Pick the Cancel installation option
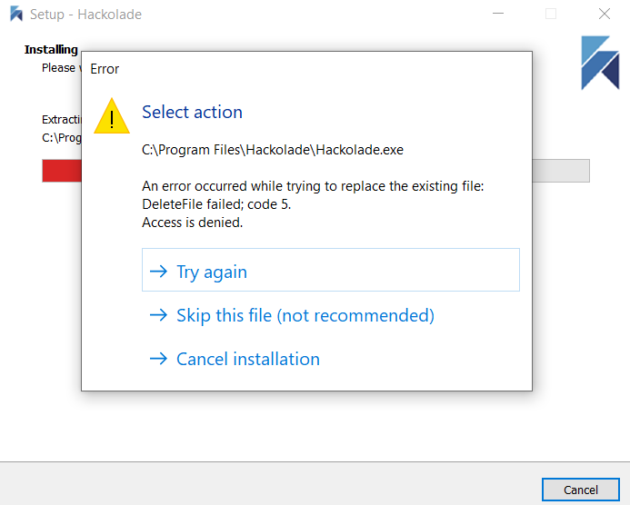This screenshot has height=505, width=630. pos(247,359)
